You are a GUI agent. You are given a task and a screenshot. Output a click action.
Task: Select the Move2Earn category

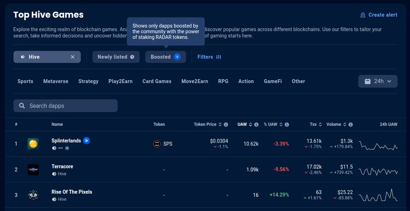point(195,81)
